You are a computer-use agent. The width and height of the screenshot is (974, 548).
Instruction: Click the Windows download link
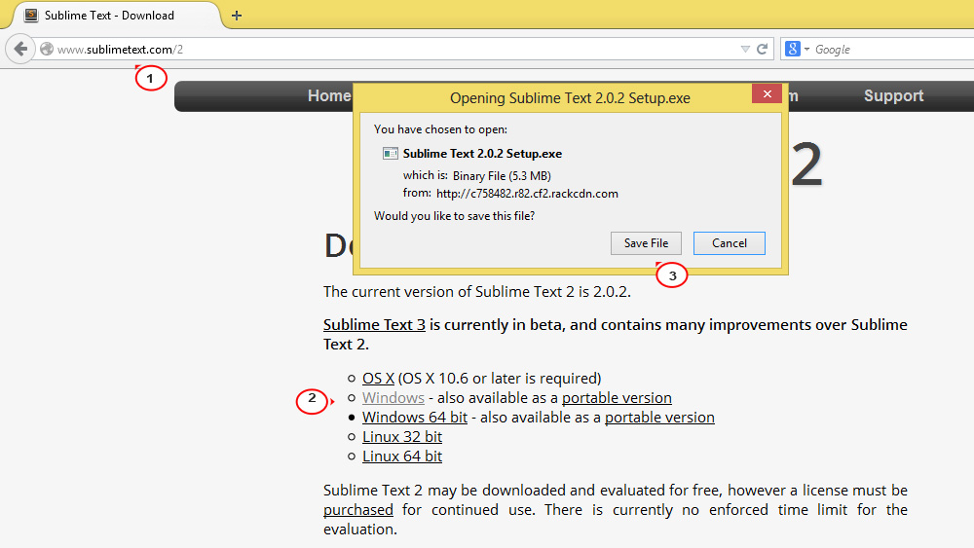pyautogui.click(x=393, y=398)
